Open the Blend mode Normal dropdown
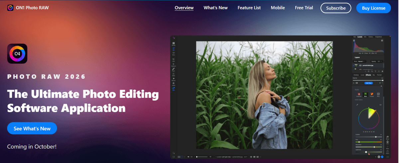 click(x=361, y=61)
